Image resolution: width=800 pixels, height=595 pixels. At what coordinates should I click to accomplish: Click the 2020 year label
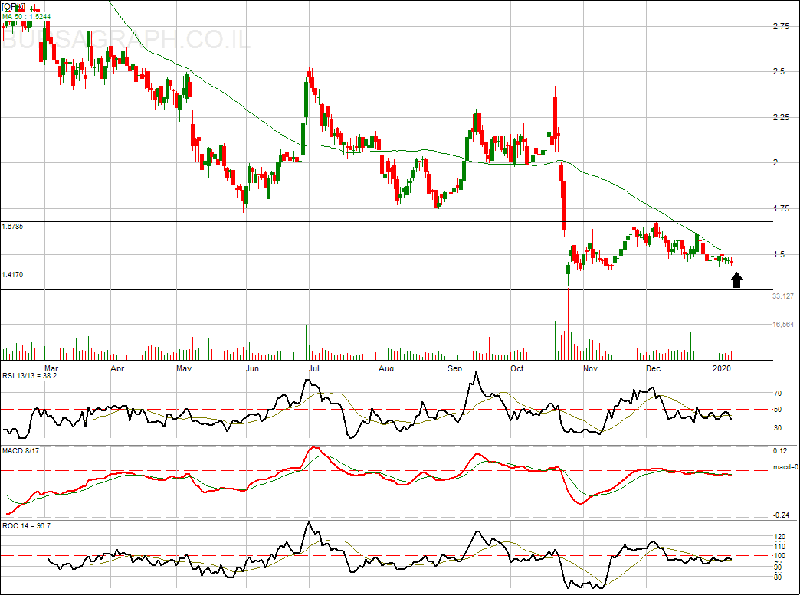coord(721,368)
